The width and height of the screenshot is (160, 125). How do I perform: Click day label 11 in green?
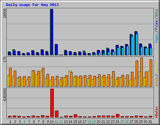coord(56,122)
